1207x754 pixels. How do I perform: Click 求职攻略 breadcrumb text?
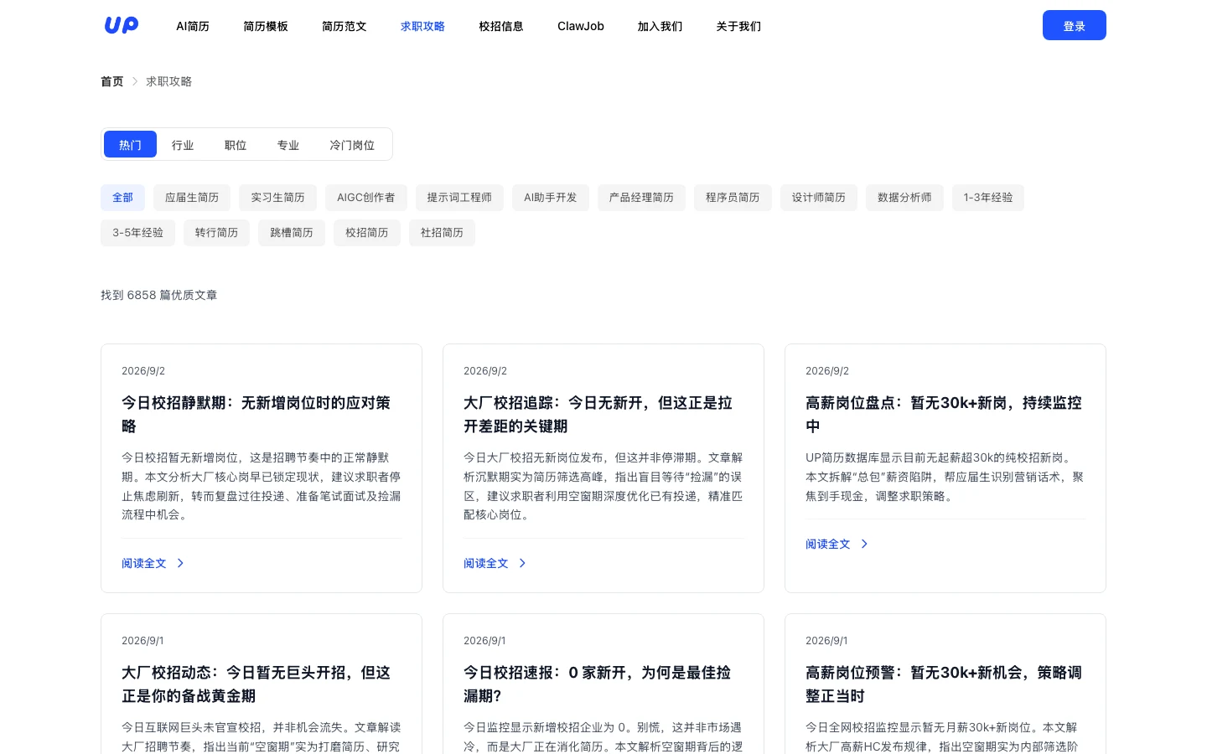[169, 81]
